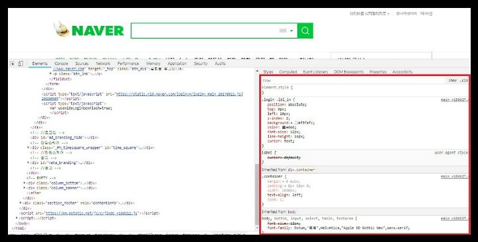
Task: Expand the column_banner div node
Action: click(25, 188)
